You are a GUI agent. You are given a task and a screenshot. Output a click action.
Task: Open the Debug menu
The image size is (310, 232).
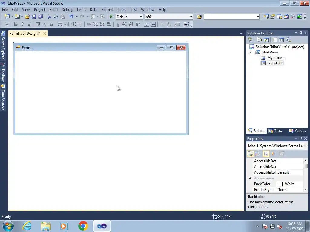(x=67, y=9)
